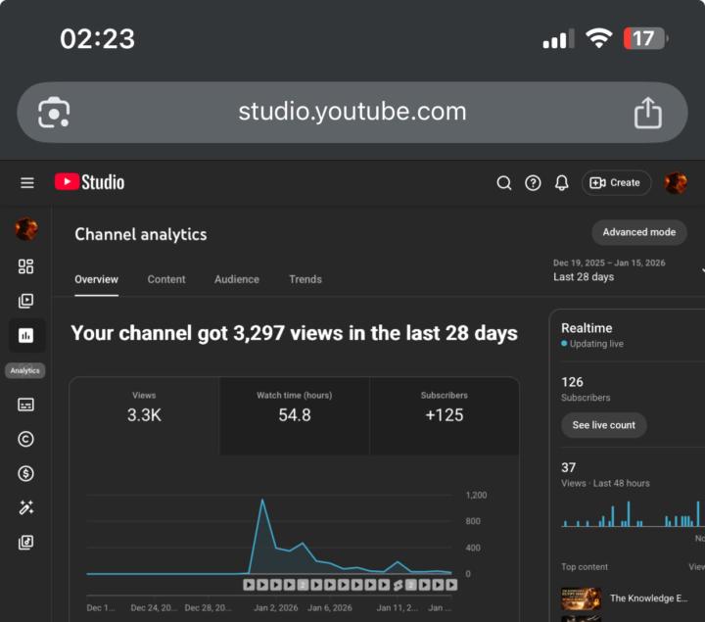The width and height of the screenshot is (705, 622).
Task: Select the Analytics bar chart sidebar icon
Action: pos(26,335)
